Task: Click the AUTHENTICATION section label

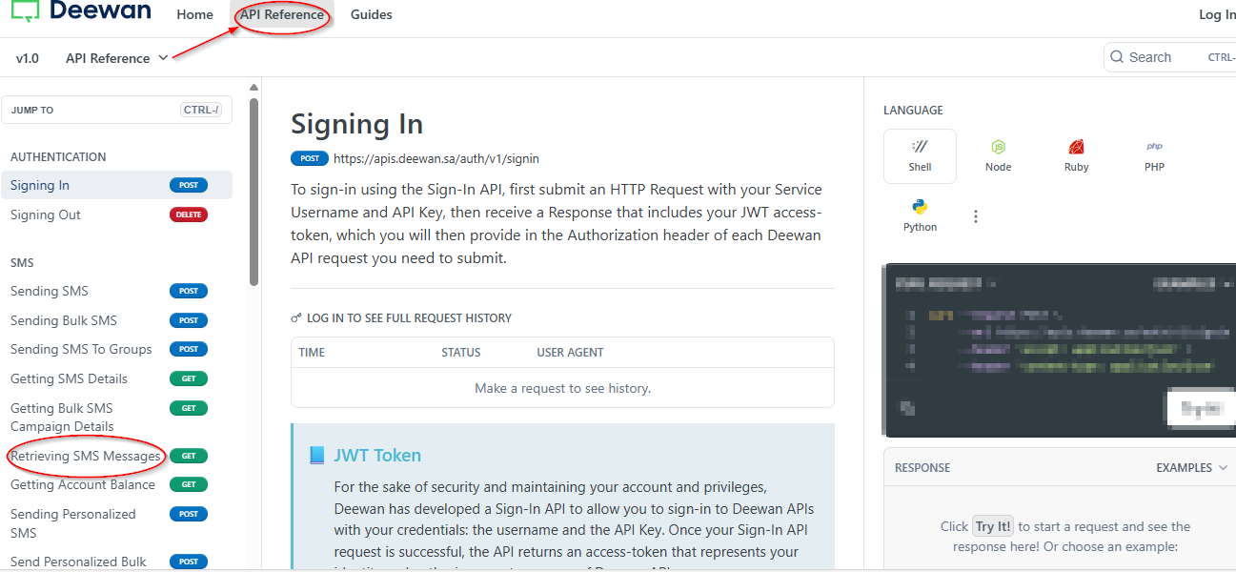Action: (x=58, y=157)
